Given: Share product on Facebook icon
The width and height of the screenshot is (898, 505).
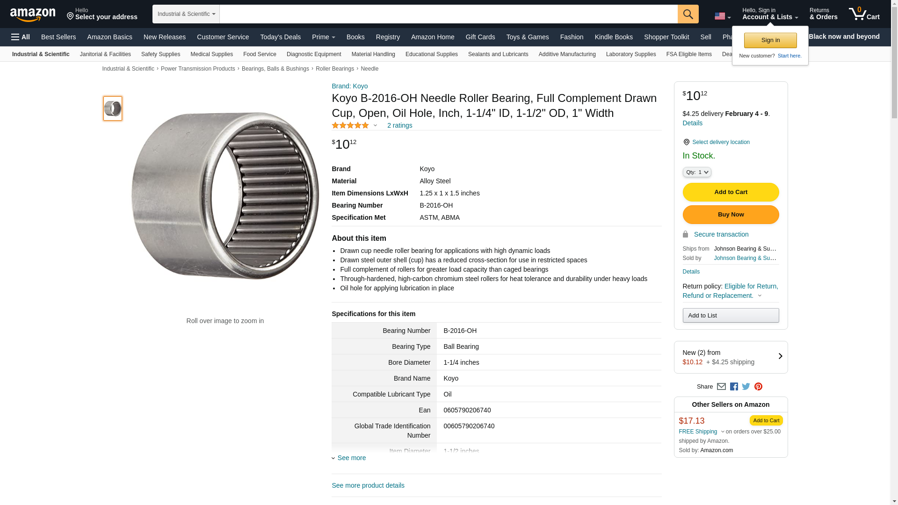Looking at the screenshot, I should pyautogui.click(x=734, y=387).
